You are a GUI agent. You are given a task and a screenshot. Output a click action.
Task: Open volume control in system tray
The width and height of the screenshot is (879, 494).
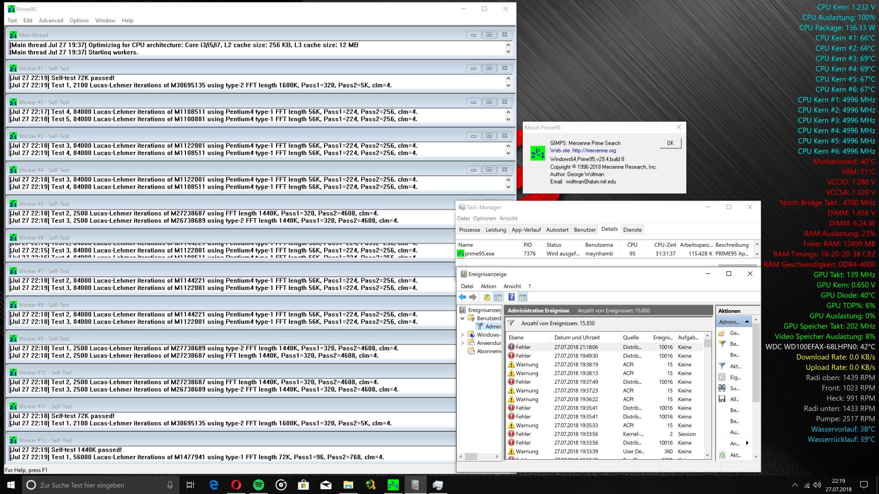point(817,485)
